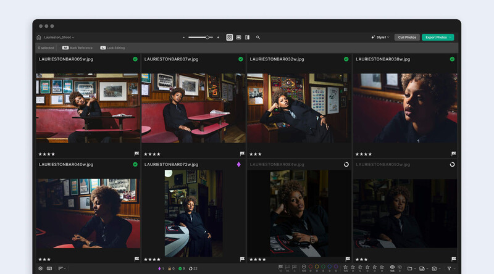Filter by purple color label
494x274 pixels.
336,268
